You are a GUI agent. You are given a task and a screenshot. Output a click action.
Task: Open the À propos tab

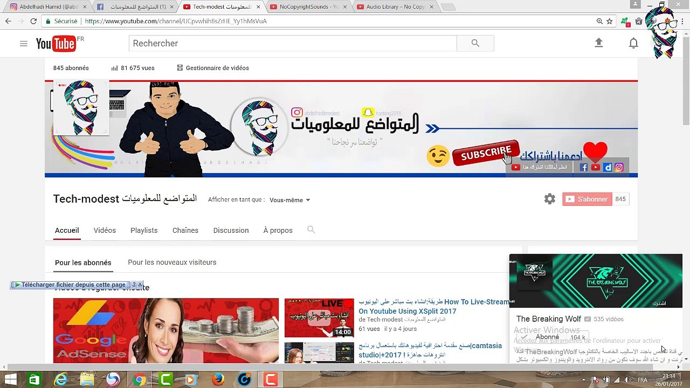(x=278, y=230)
